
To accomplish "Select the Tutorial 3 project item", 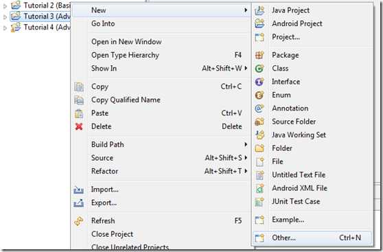I will click(40, 16).
